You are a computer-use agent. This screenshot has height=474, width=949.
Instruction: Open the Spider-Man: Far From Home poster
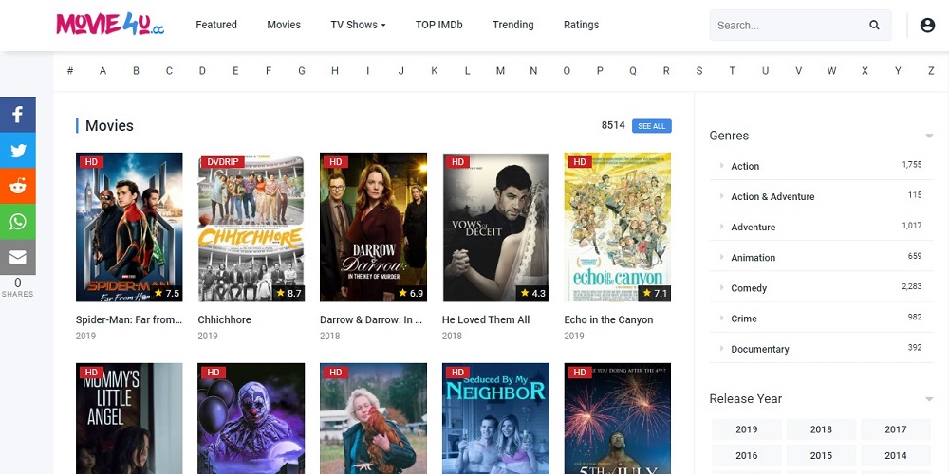(129, 227)
